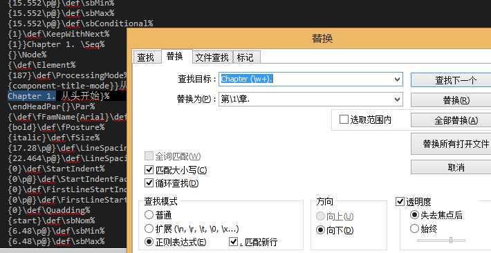Click the line '{italic}\def\fSize%' in editor
Viewport: 491px width, 253px height.
[53, 138]
